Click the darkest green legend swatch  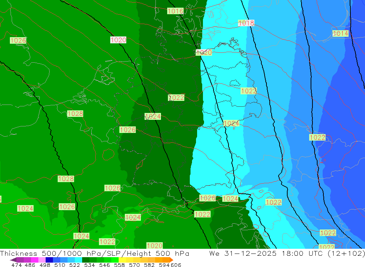(x=86, y=260)
